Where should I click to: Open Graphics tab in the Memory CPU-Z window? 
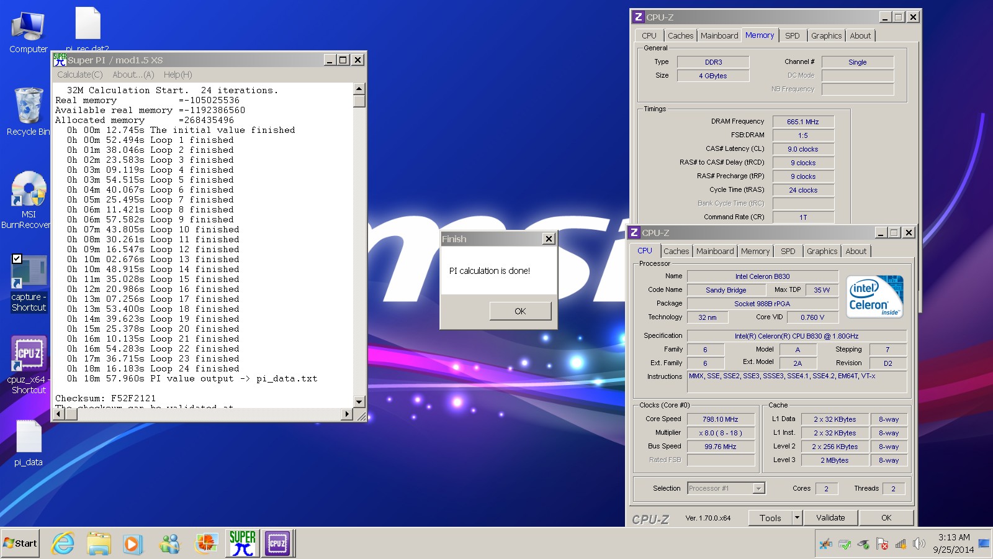pos(826,35)
